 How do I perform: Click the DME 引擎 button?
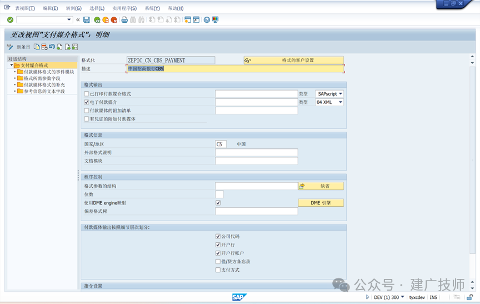[x=321, y=203]
